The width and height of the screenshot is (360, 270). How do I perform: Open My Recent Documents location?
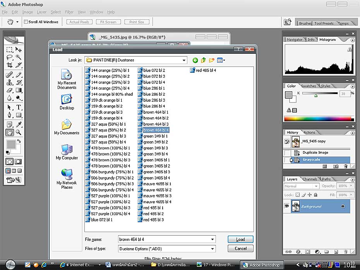pyautogui.click(x=67, y=79)
